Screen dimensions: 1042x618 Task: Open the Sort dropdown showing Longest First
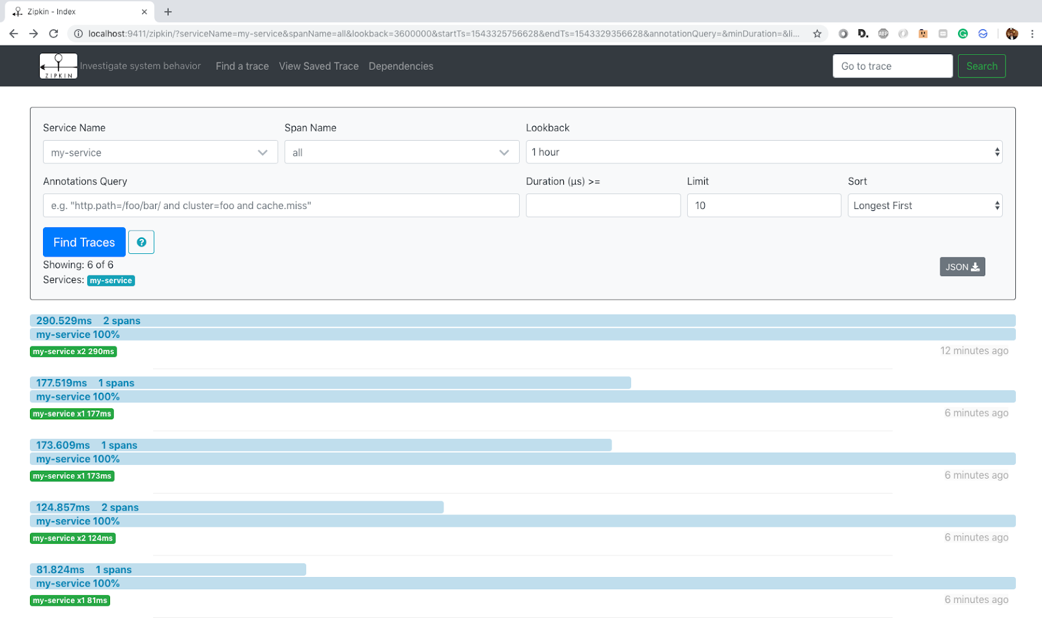[x=924, y=205]
